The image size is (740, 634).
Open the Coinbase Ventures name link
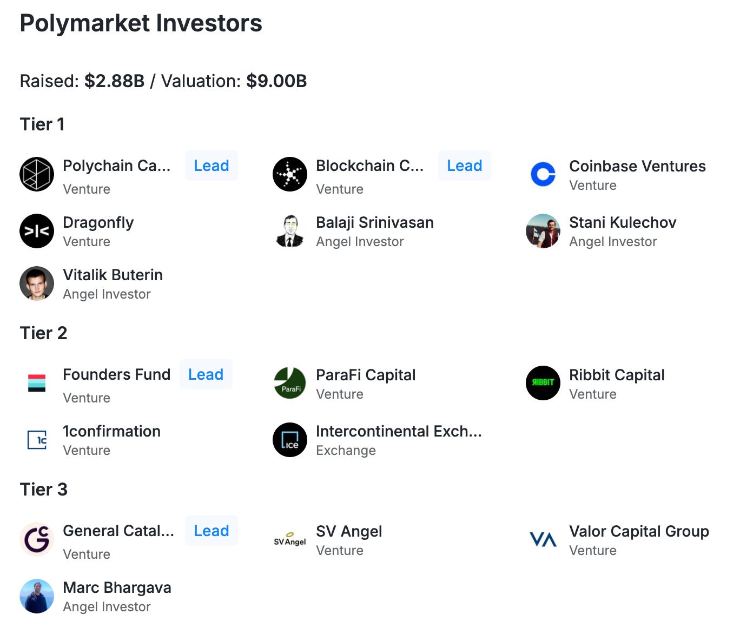pyautogui.click(x=637, y=166)
